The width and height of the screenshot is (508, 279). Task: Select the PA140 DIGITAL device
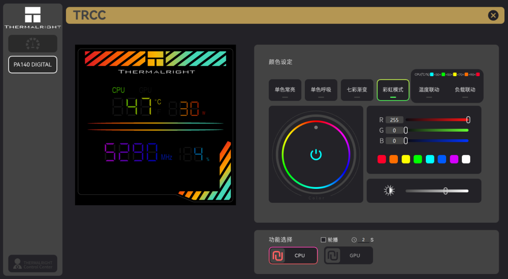click(33, 64)
